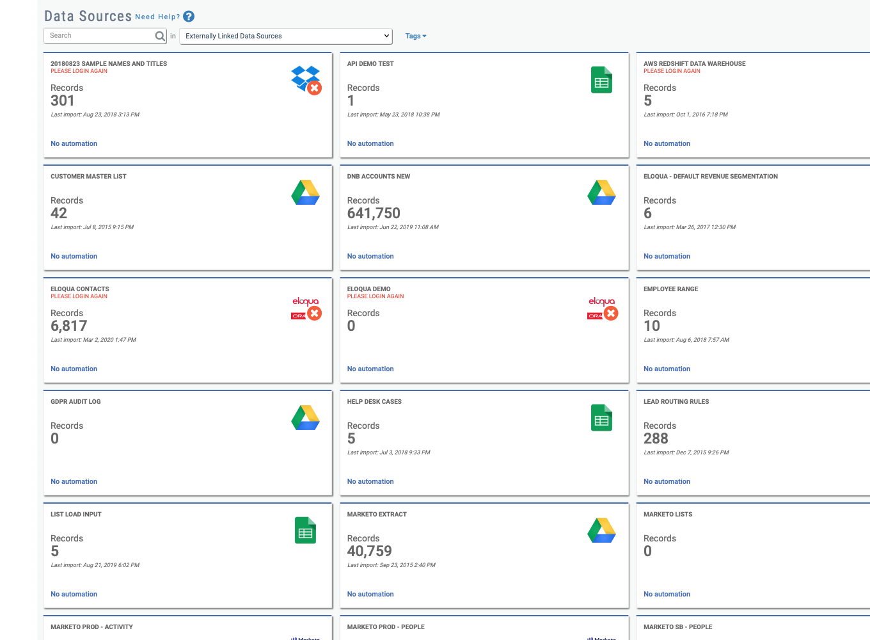
Task: Click No automation on DNB Accounts New card
Action: point(370,257)
